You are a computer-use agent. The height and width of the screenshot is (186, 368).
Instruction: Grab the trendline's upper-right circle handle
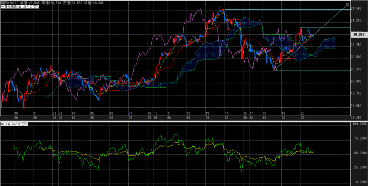(347, 5)
